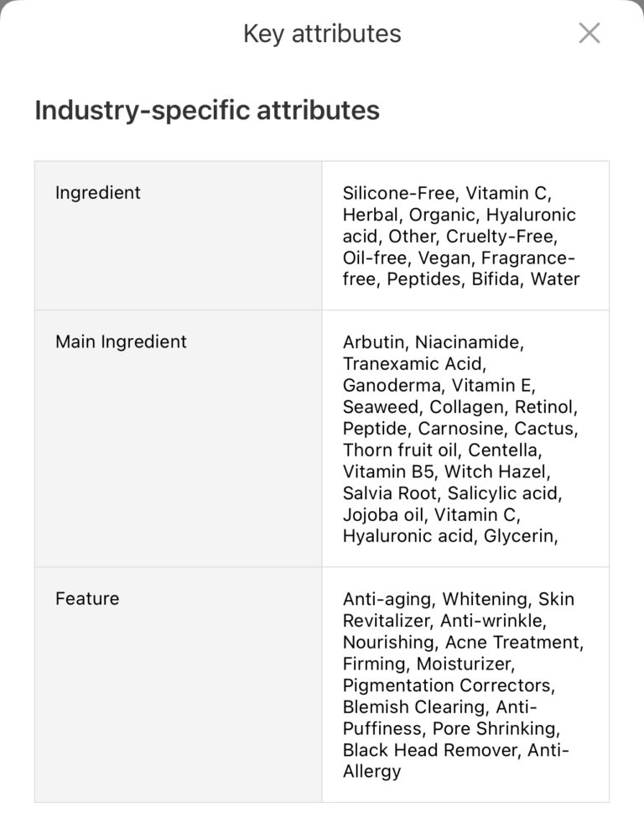Select the Main Ingredient row label
Viewport: 644px width, 839px height.
(121, 341)
